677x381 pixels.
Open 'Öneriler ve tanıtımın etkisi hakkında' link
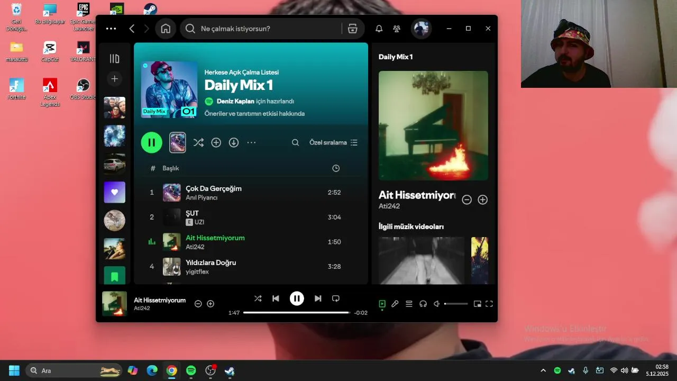[x=254, y=113]
